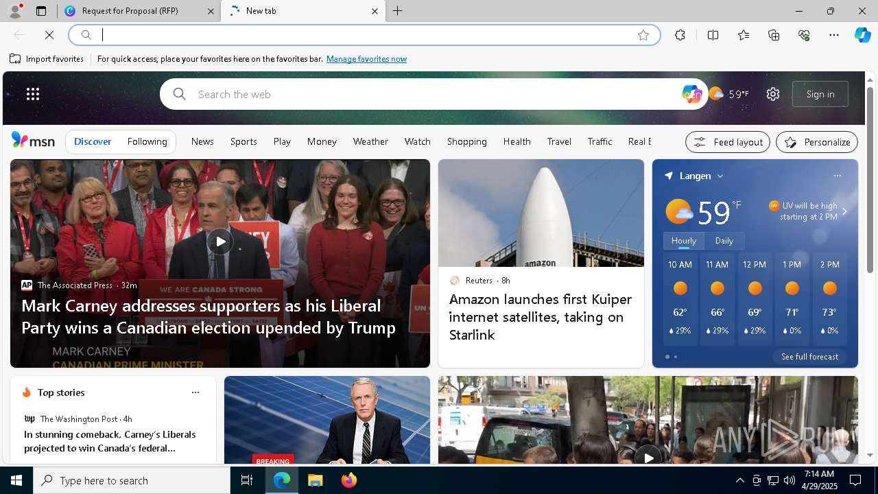The height and width of the screenshot is (494, 878).
Task: Open the Watch category
Action: click(418, 141)
